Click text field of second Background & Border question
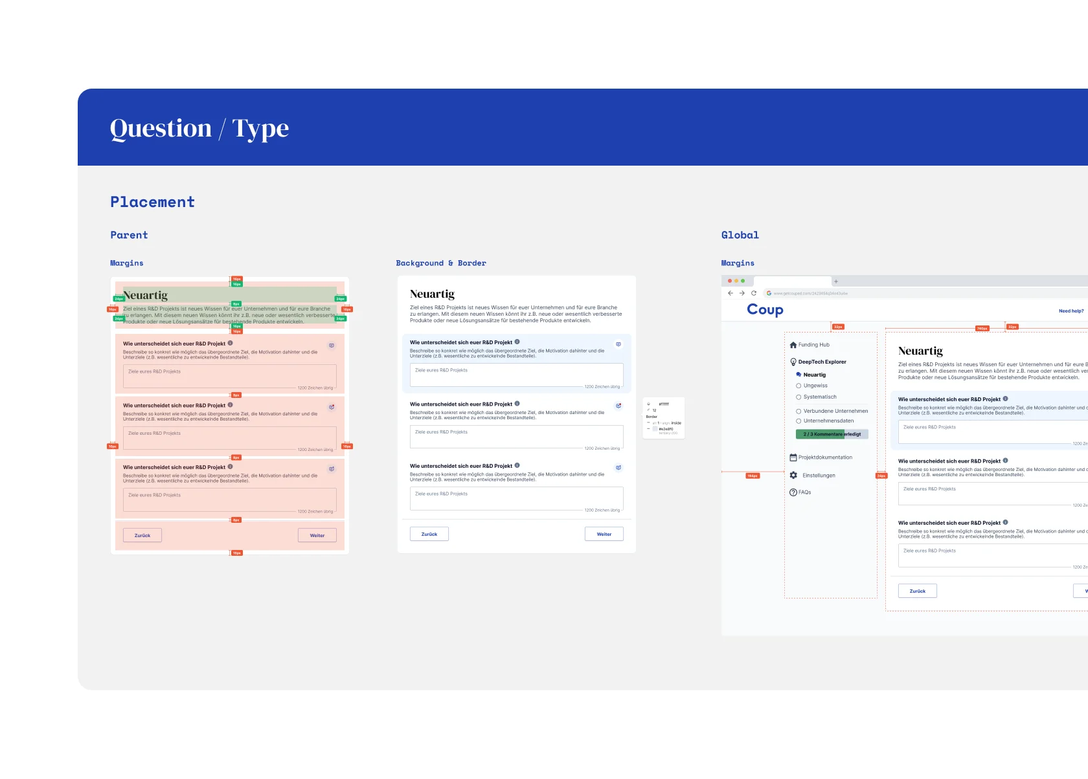Viewport: 1088px width, 779px height. coord(517,437)
